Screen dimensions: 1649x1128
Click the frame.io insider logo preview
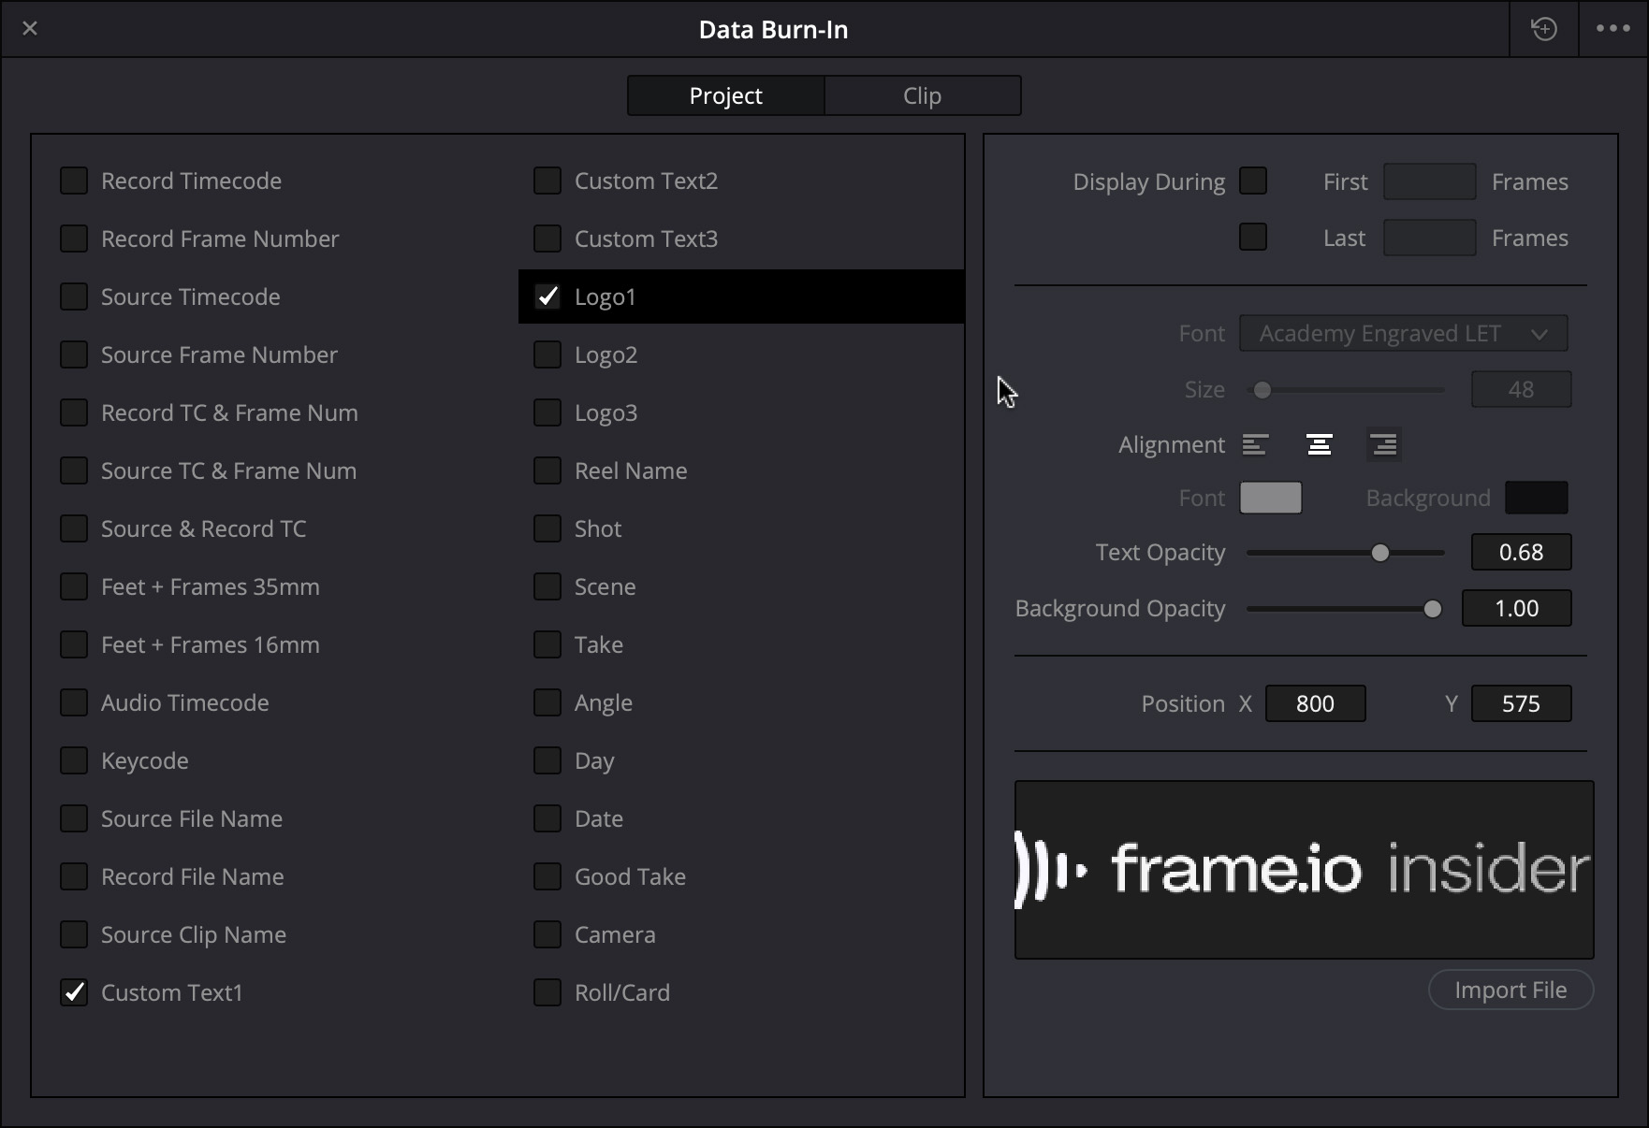click(1303, 869)
